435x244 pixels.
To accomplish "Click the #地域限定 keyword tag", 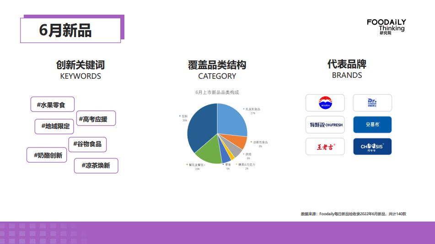I will pos(54,126).
